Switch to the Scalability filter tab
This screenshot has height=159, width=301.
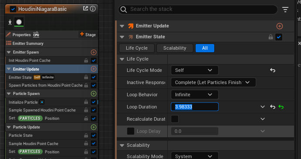pyautogui.click(x=175, y=48)
